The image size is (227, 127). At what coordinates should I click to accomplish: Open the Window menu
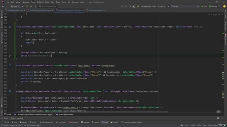75,2
